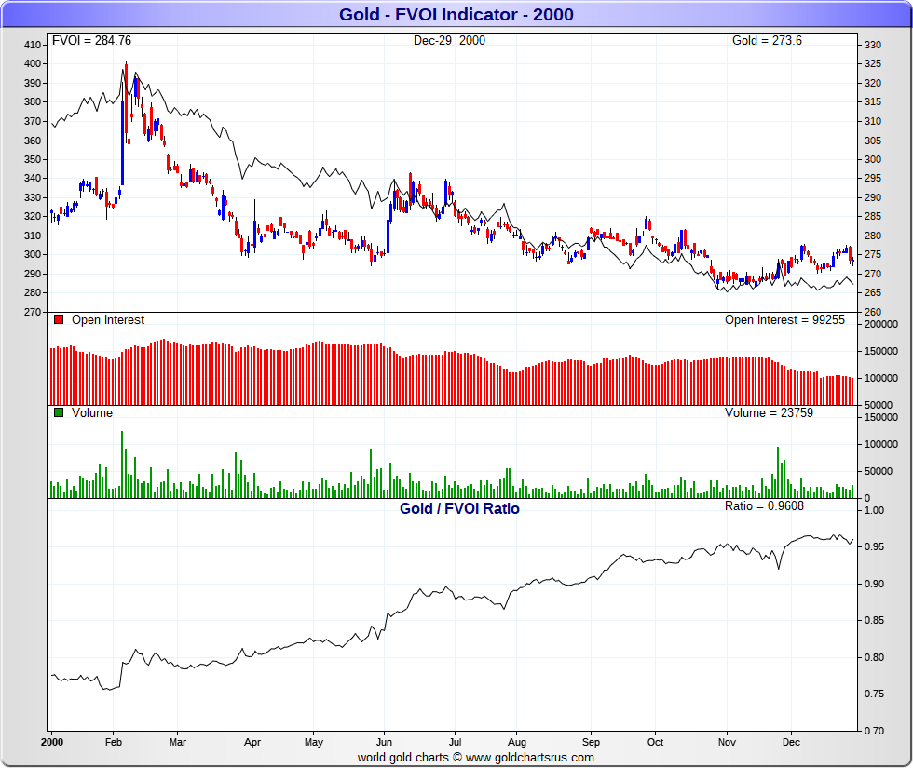The image size is (913, 768).
Task: Select the 'Gold / FVOI Ratio' panel heading
Action: tap(459, 509)
